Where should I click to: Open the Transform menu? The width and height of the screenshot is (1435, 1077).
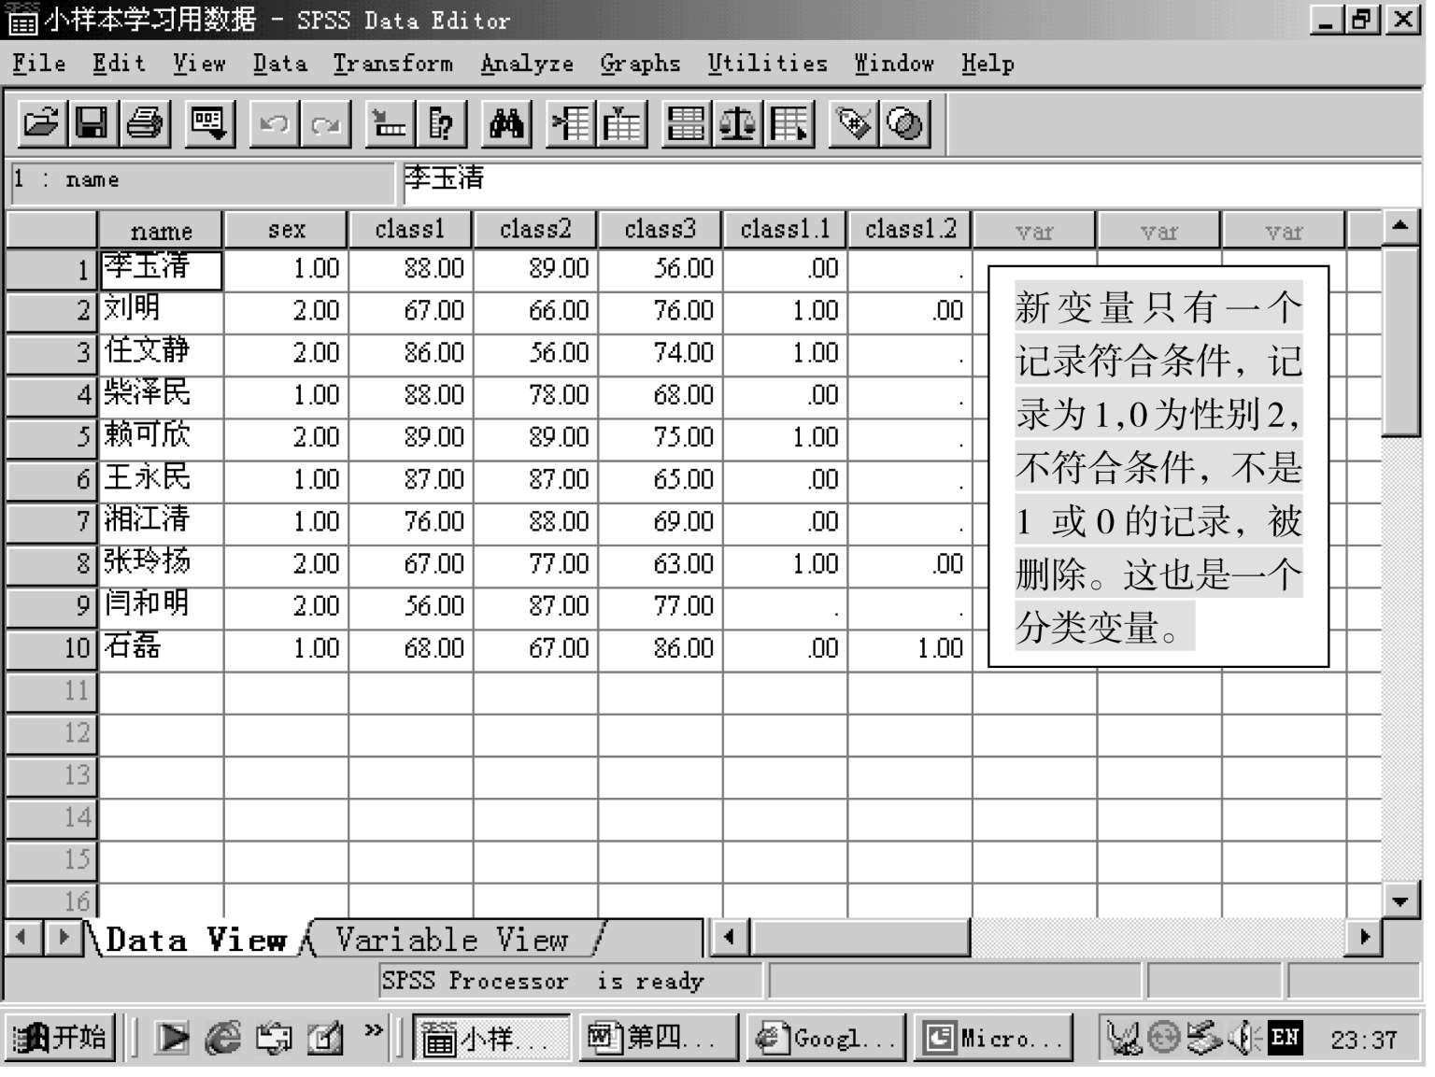coord(392,64)
